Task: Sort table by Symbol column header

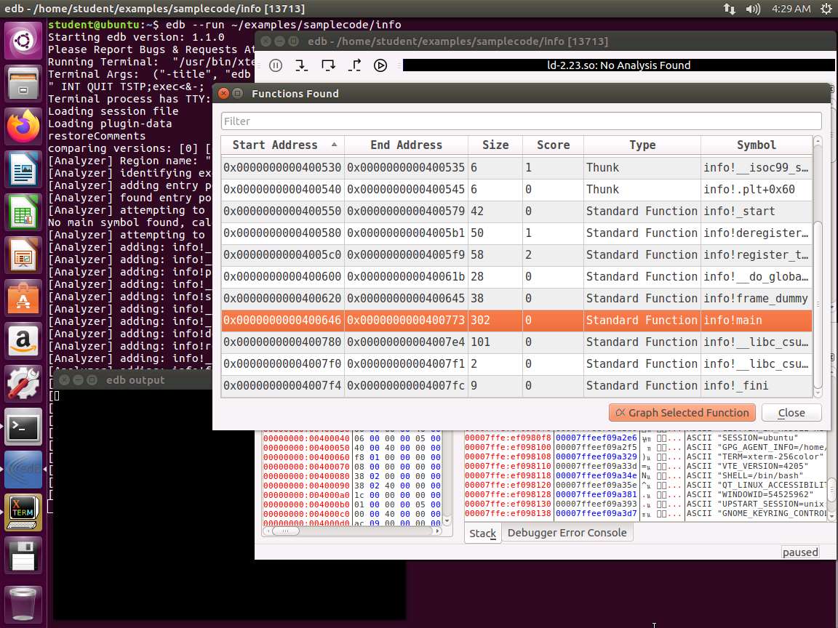Action: (756, 145)
